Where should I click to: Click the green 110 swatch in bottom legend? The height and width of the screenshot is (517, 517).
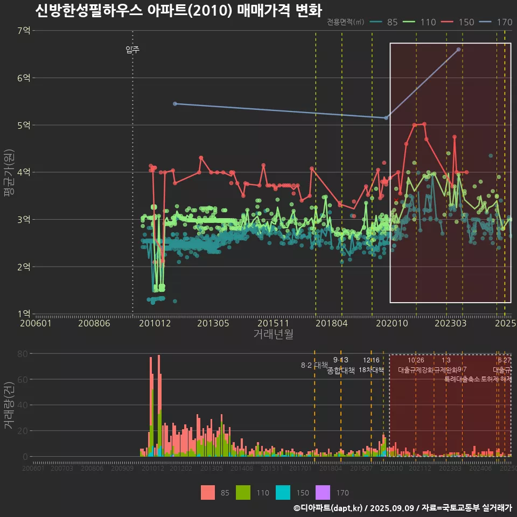click(243, 493)
